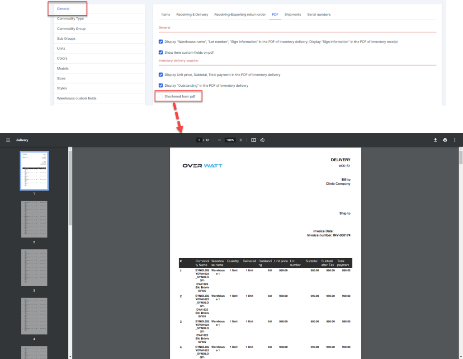Toggle Display Outstanding in PDF checkbox
This screenshot has height=359, width=463.
click(x=161, y=85)
